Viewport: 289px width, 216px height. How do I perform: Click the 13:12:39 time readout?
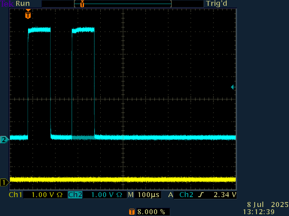(x=258, y=211)
